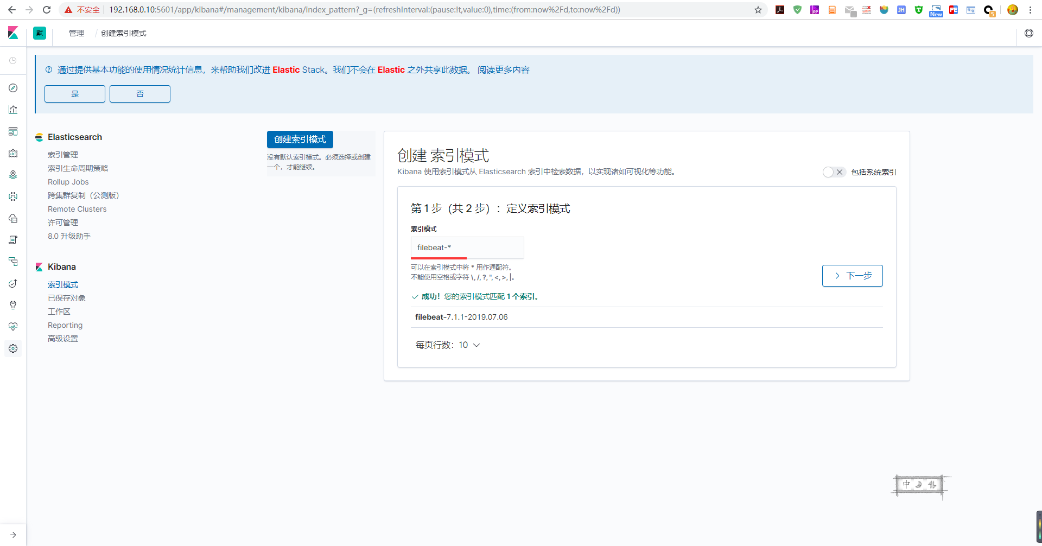This screenshot has width=1042, height=546.
Task: Click the Kibana section heading
Action: 62,267
